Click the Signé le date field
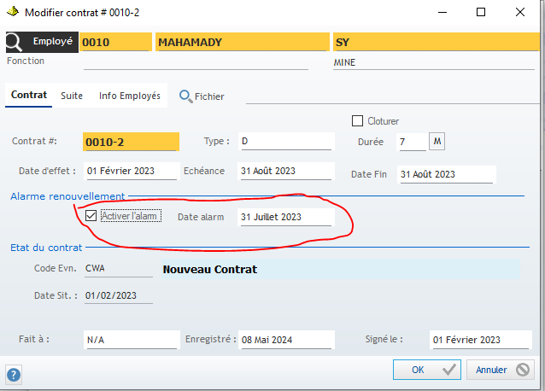Viewport: 545px width, 391px height. tap(475, 340)
